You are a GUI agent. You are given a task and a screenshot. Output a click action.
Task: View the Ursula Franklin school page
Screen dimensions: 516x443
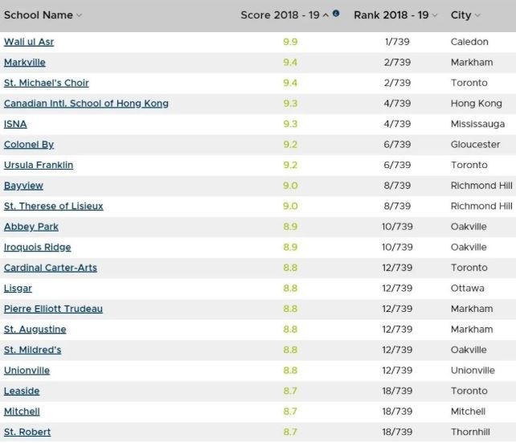coord(39,165)
